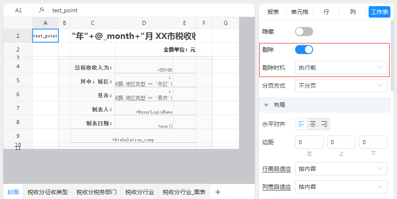The height and width of the screenshot is (199, 397).
Task: Expand the 行高自适应 dropdown
Action: pyautogui.click(x=341, y=169)
